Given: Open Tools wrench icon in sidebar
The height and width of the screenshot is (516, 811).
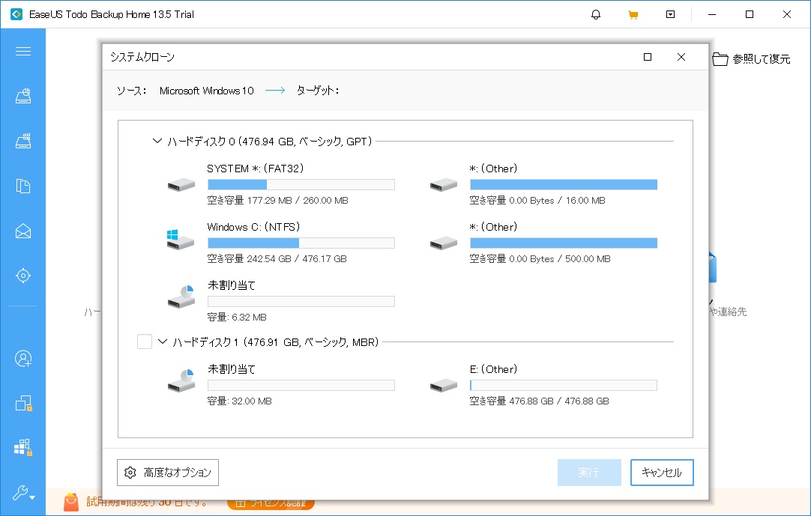Looking at the screenshot, I should [x=23, y=493].
